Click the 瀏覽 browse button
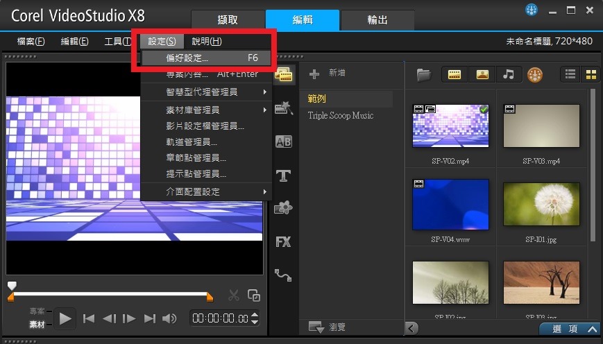This screenshot has width=603, height=344. click(x=328, y=327)
